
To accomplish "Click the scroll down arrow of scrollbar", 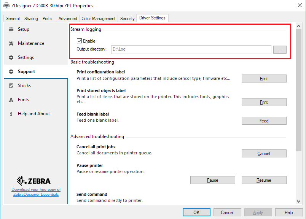I will (x=299, y=201).
